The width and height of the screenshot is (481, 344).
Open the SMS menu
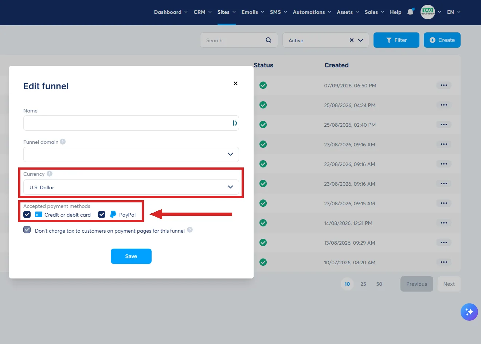(x=279, y=12)
